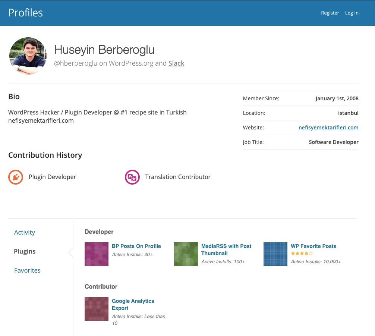Viewport: 375px width, 336px height.
Task: Open MediaRSS with Post Thumbnail plugin image
Action: pyautogui.click(x=186, y=254)
